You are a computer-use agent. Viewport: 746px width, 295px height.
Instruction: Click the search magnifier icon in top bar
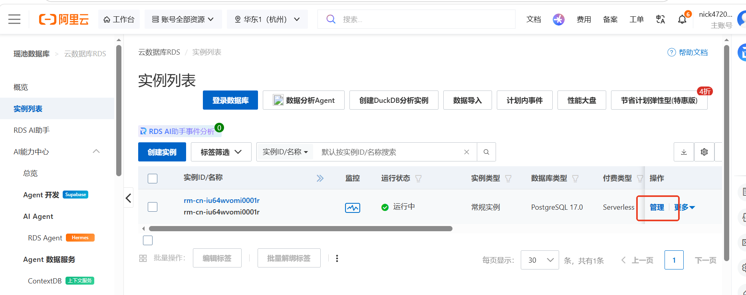(331, 19)
